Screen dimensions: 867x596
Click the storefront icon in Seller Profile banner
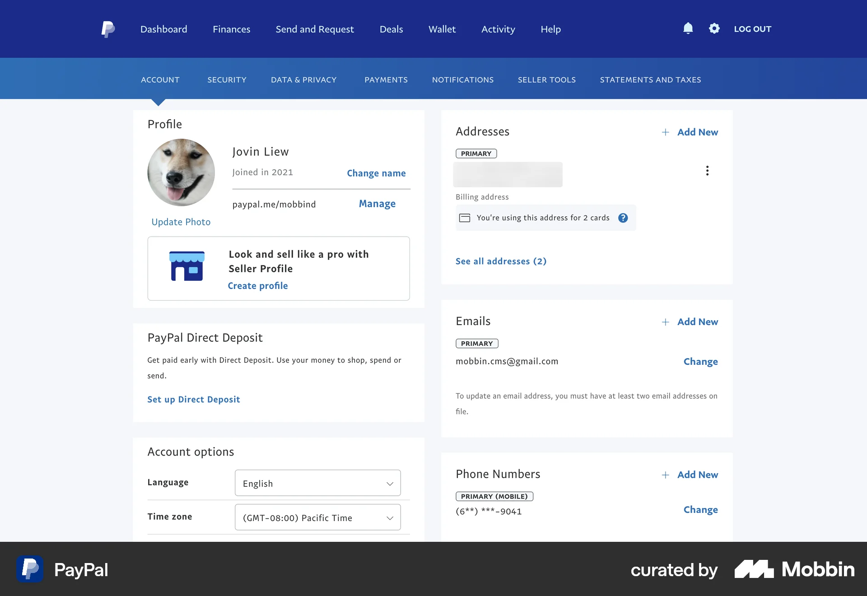pos(186,266)
